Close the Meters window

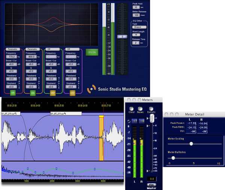129,100
